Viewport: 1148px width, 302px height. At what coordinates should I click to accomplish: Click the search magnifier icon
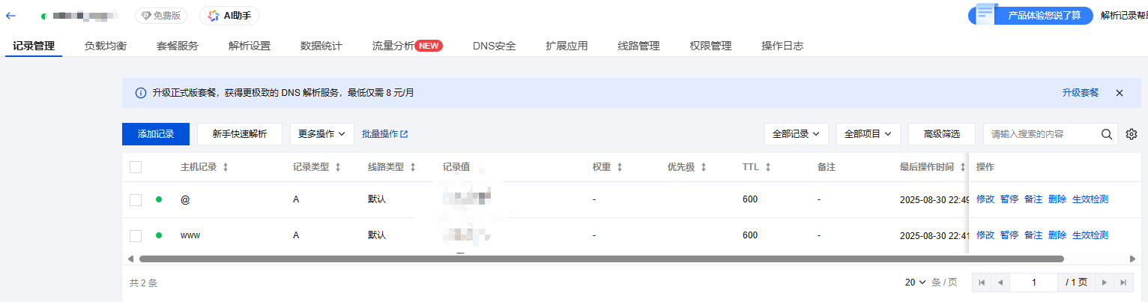click(x=1106, y=134)
